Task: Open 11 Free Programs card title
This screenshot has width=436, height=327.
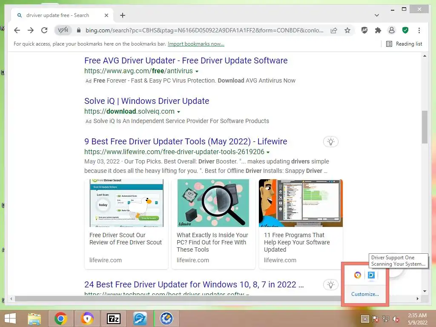Action: click(297, 242)
